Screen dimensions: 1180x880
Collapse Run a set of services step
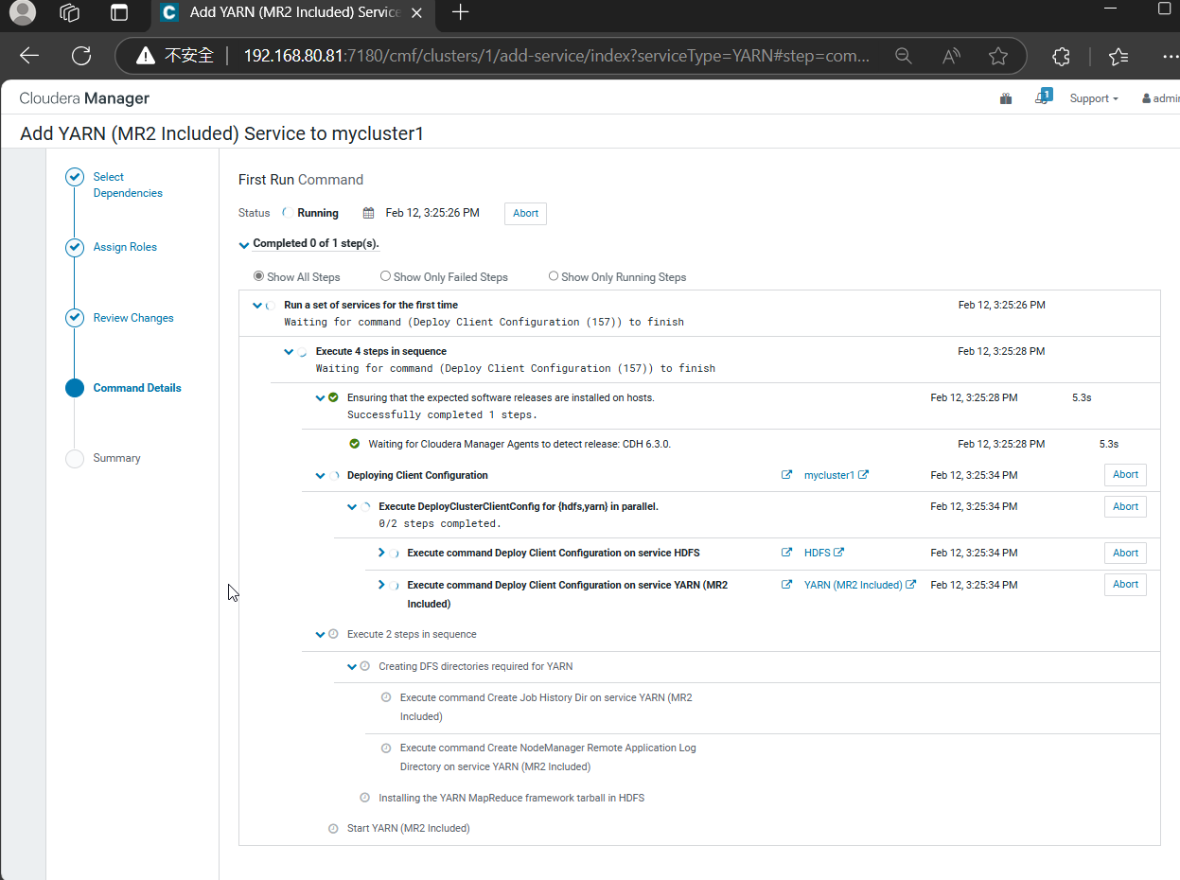pos(257,306)
